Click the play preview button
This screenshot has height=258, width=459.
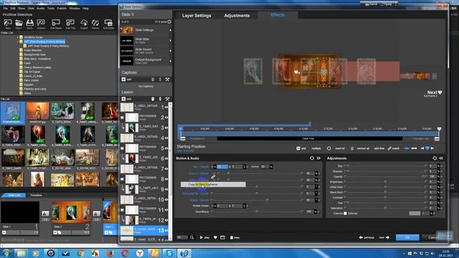(x=204, y=237)
